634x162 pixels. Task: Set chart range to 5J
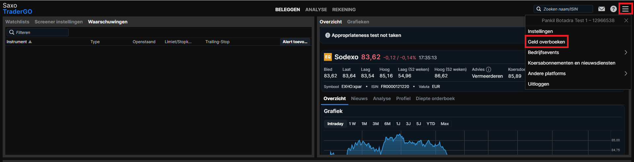tap(419, 124)
